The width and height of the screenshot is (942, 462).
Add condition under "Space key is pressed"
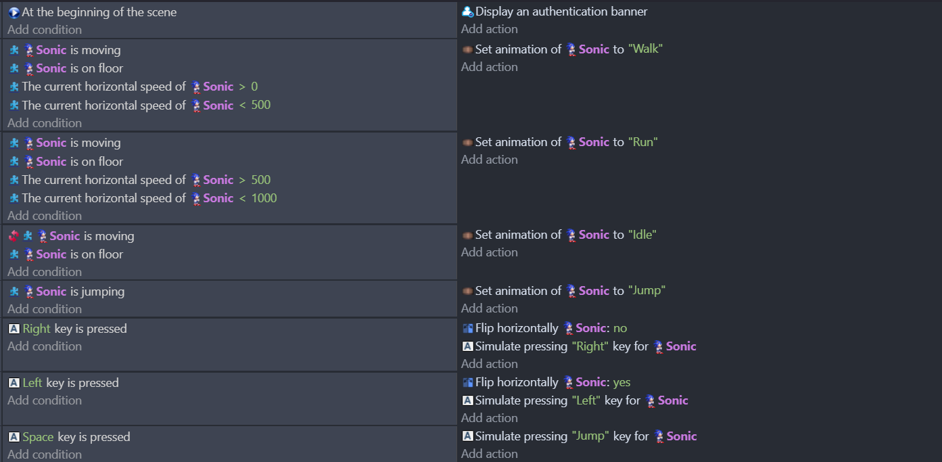tap(45, 455)
